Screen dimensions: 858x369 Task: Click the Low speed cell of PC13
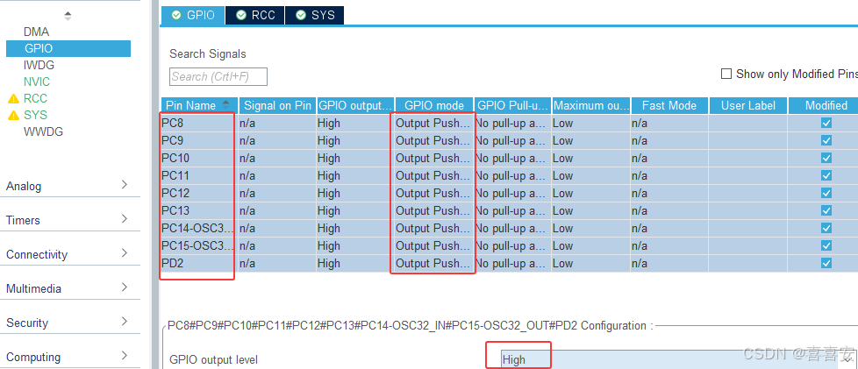click(591, 210)
